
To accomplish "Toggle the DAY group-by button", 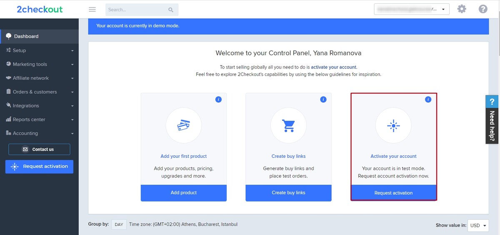I will pos(119,225).
